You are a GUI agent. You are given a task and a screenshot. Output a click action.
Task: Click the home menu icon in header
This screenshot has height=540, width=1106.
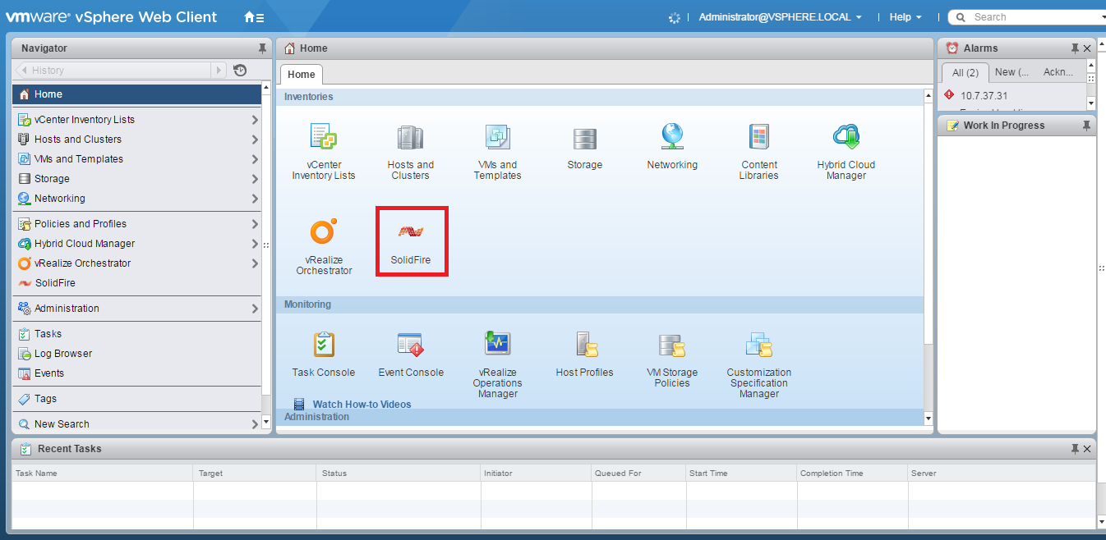coord(254,16)
